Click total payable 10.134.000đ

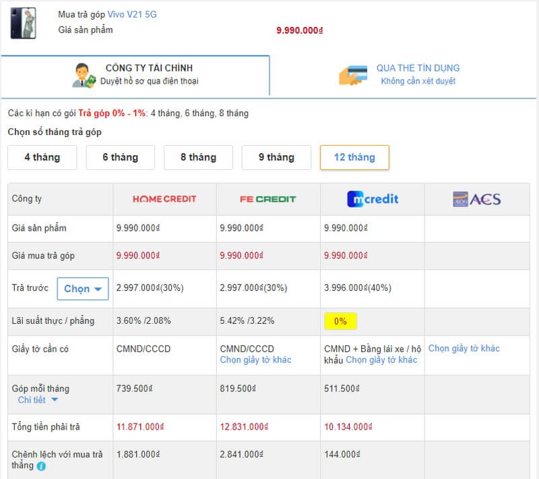tap(348, 427)
